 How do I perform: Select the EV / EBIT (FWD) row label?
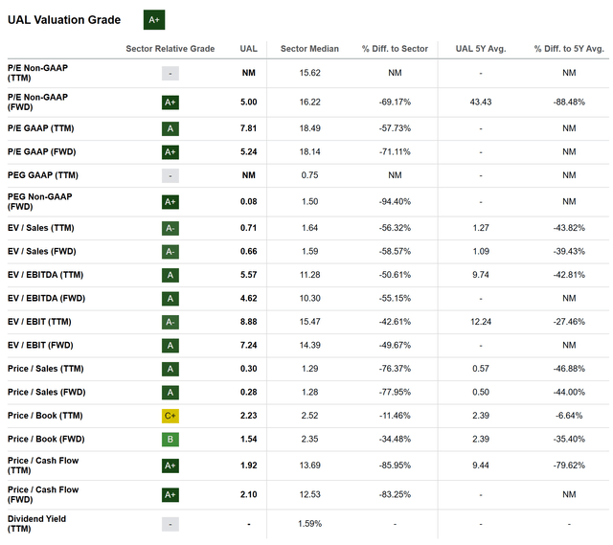tap(40, 345)
